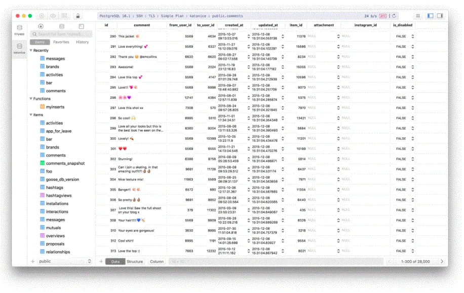
Task: Open messages table under Recently
Action: 55,59
